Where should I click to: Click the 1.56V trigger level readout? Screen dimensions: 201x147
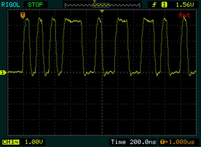tap(185, 5)
